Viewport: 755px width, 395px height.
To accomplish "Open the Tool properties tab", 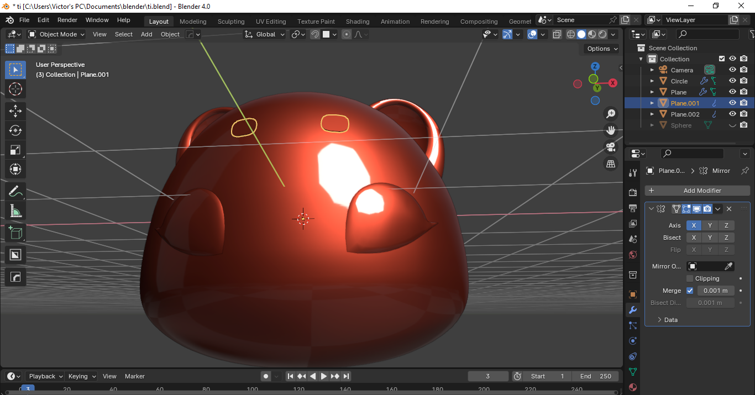I will pos(633,173).
